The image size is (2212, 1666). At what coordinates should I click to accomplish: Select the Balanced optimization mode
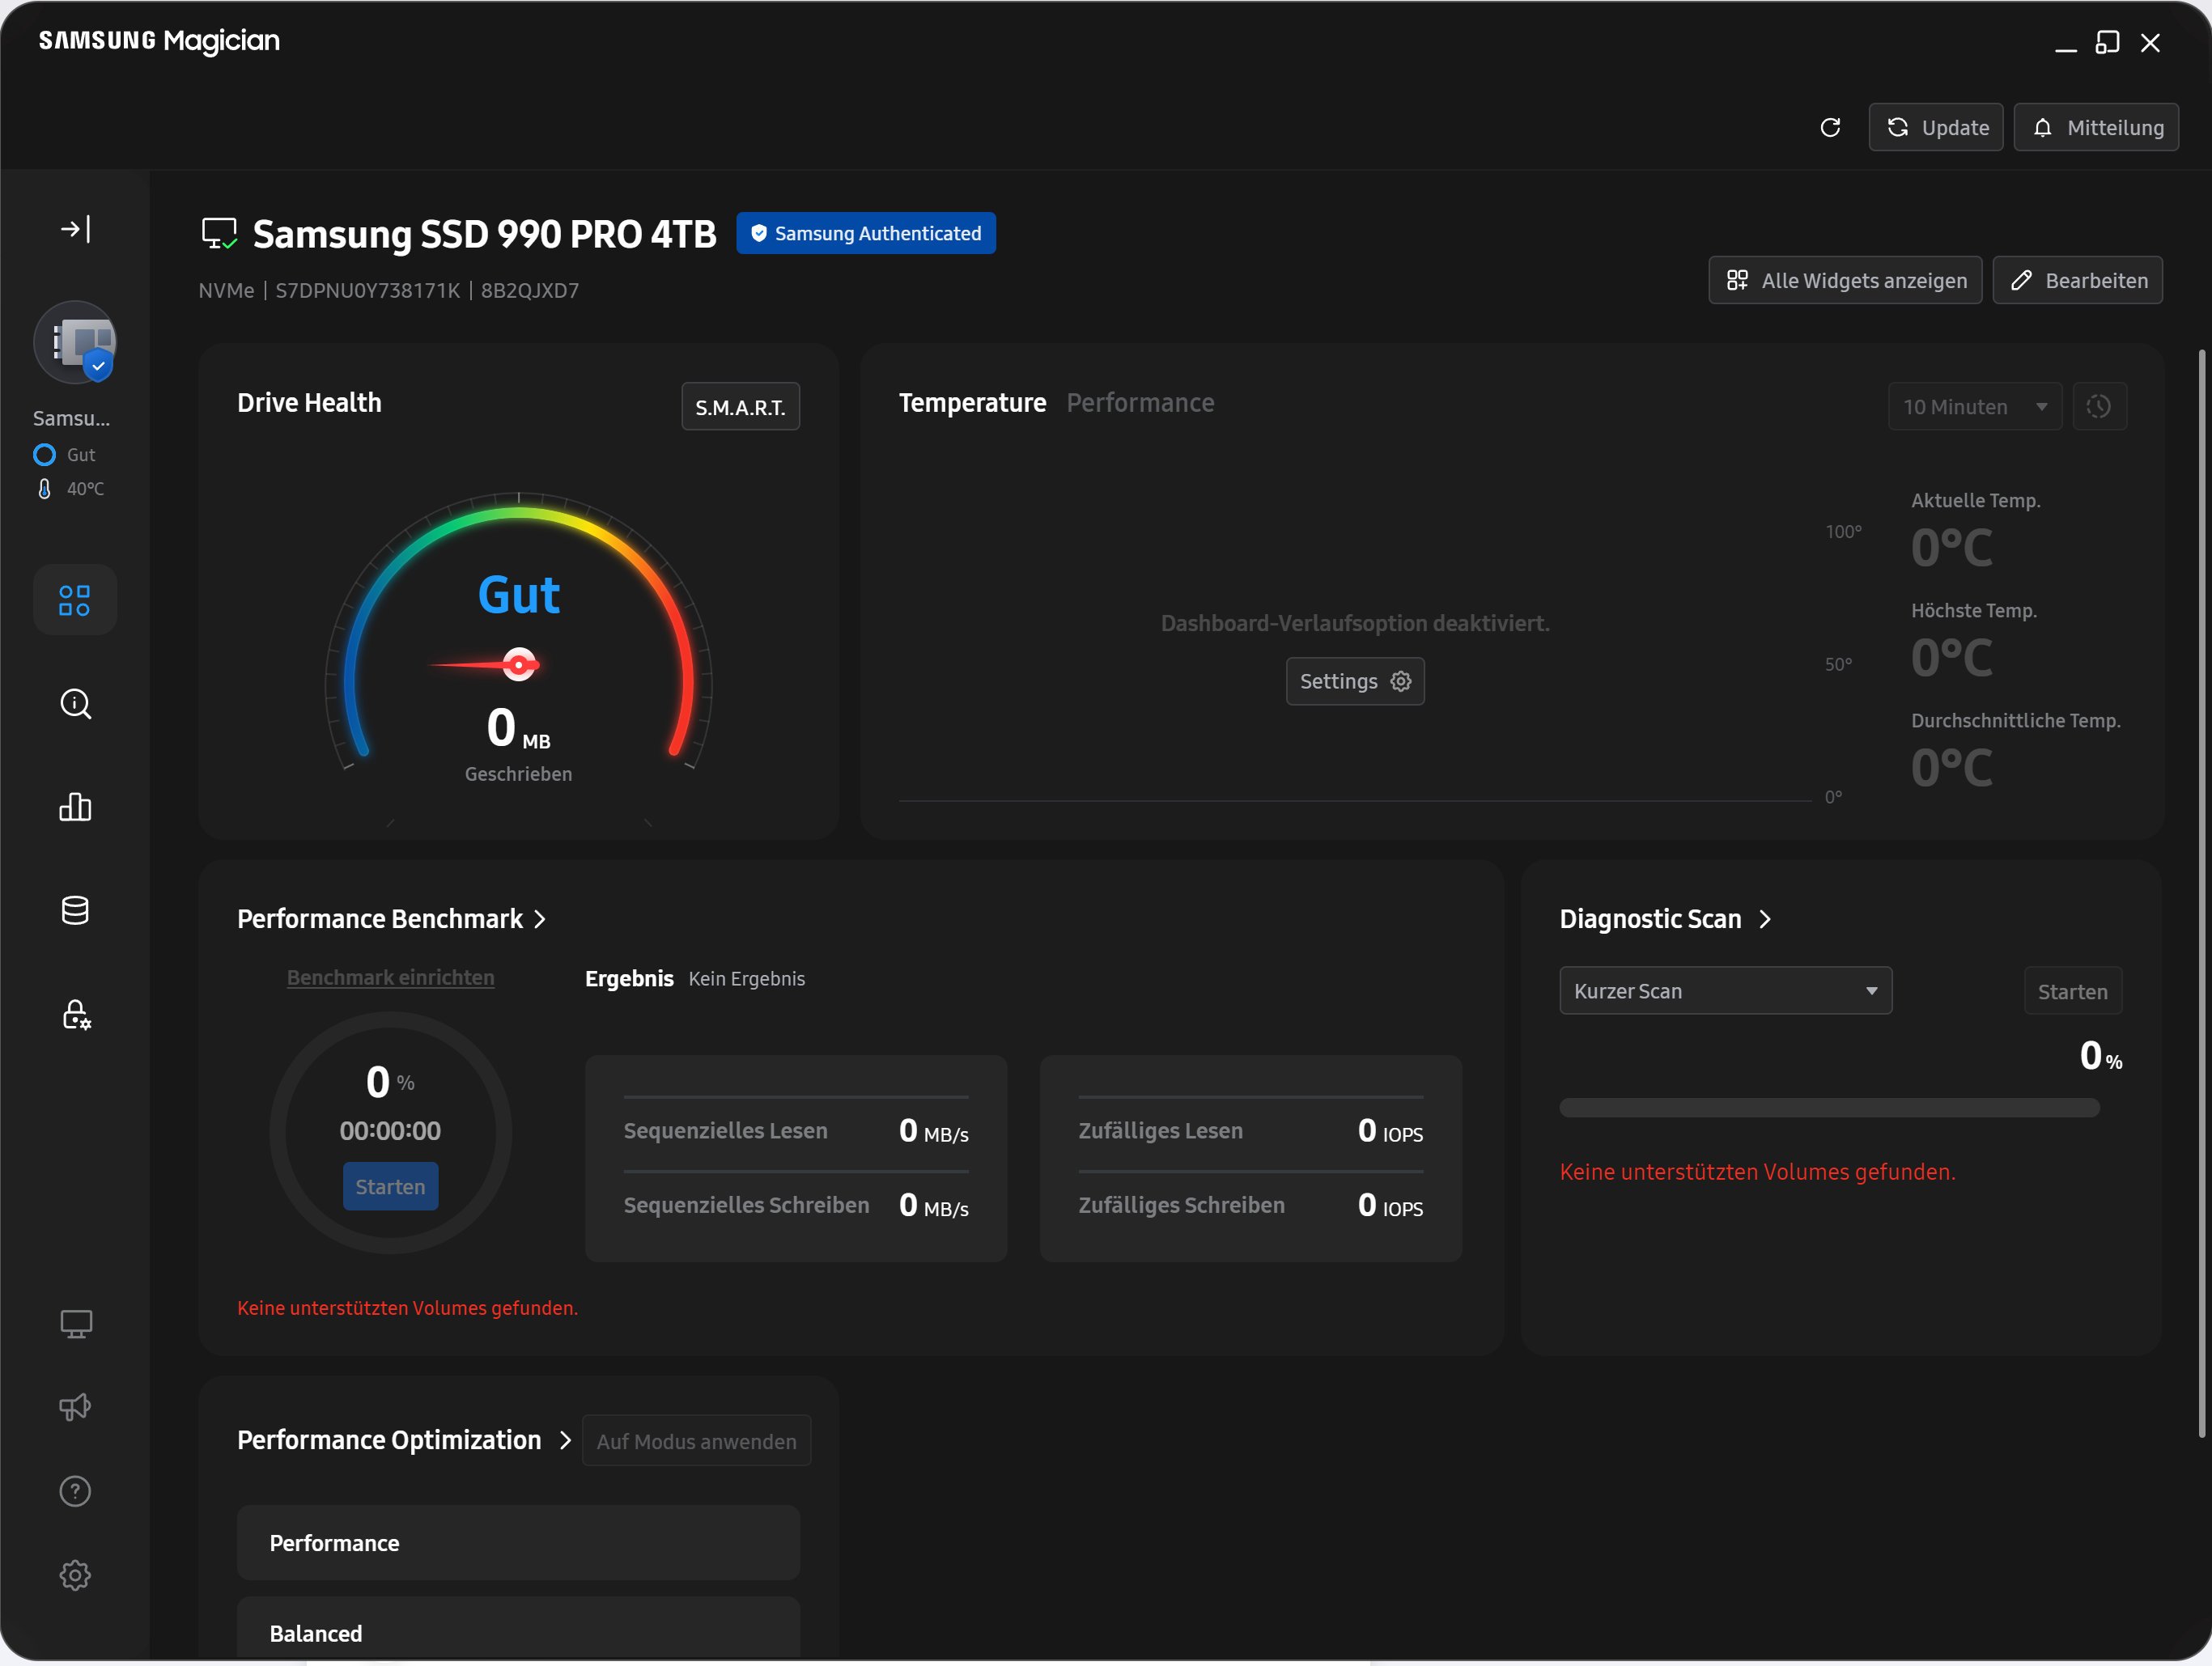point(518,1632)
